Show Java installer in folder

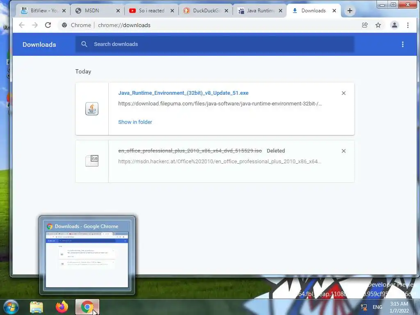[x=135, y=122]
